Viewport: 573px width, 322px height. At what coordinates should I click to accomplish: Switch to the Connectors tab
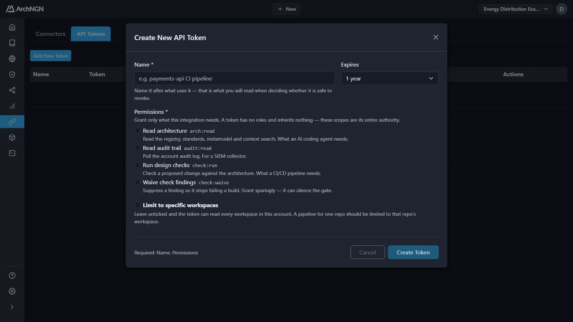[50, 34]
